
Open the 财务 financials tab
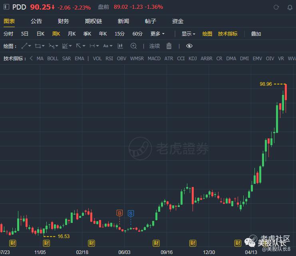coord(64,21)
